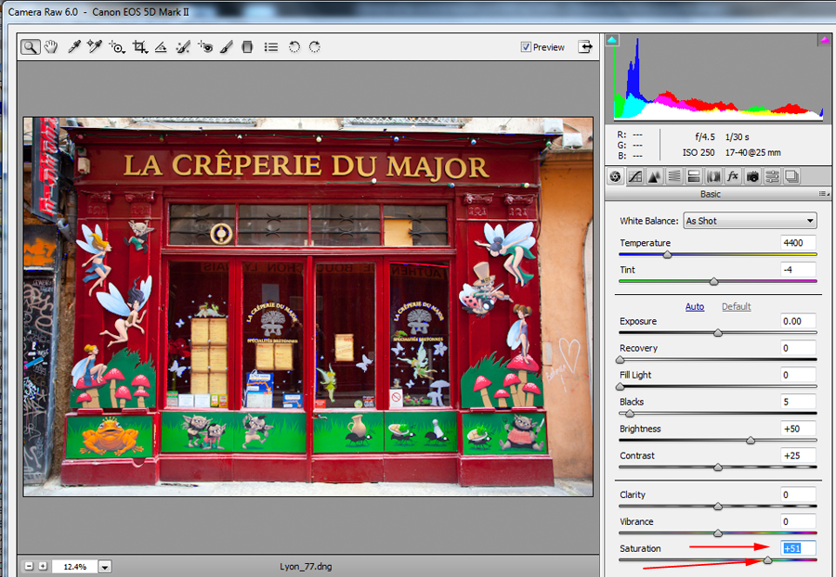Open the Detail panel tab
Viewport: 836px width, 577px height.
[x=655, y=176]
